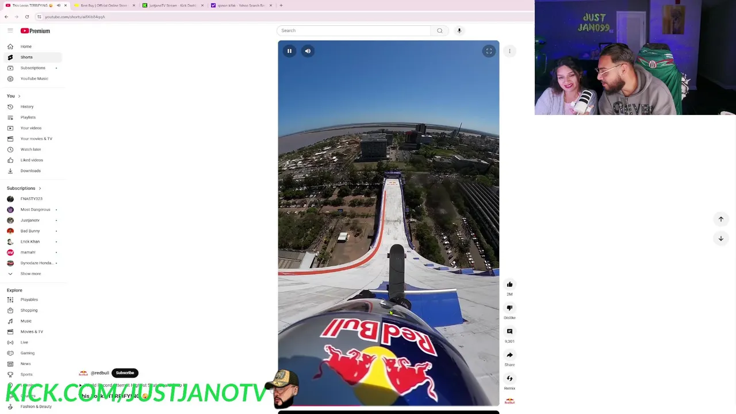Switch to Yahoo Search Results tab
The image size is (736, 414).
point(241,5)
